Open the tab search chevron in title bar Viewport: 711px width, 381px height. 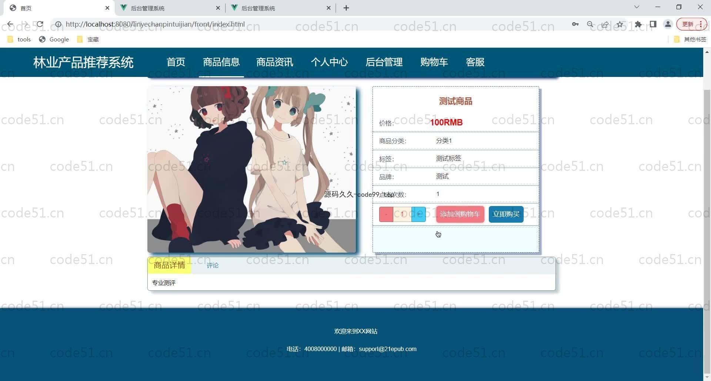[637, 7]
